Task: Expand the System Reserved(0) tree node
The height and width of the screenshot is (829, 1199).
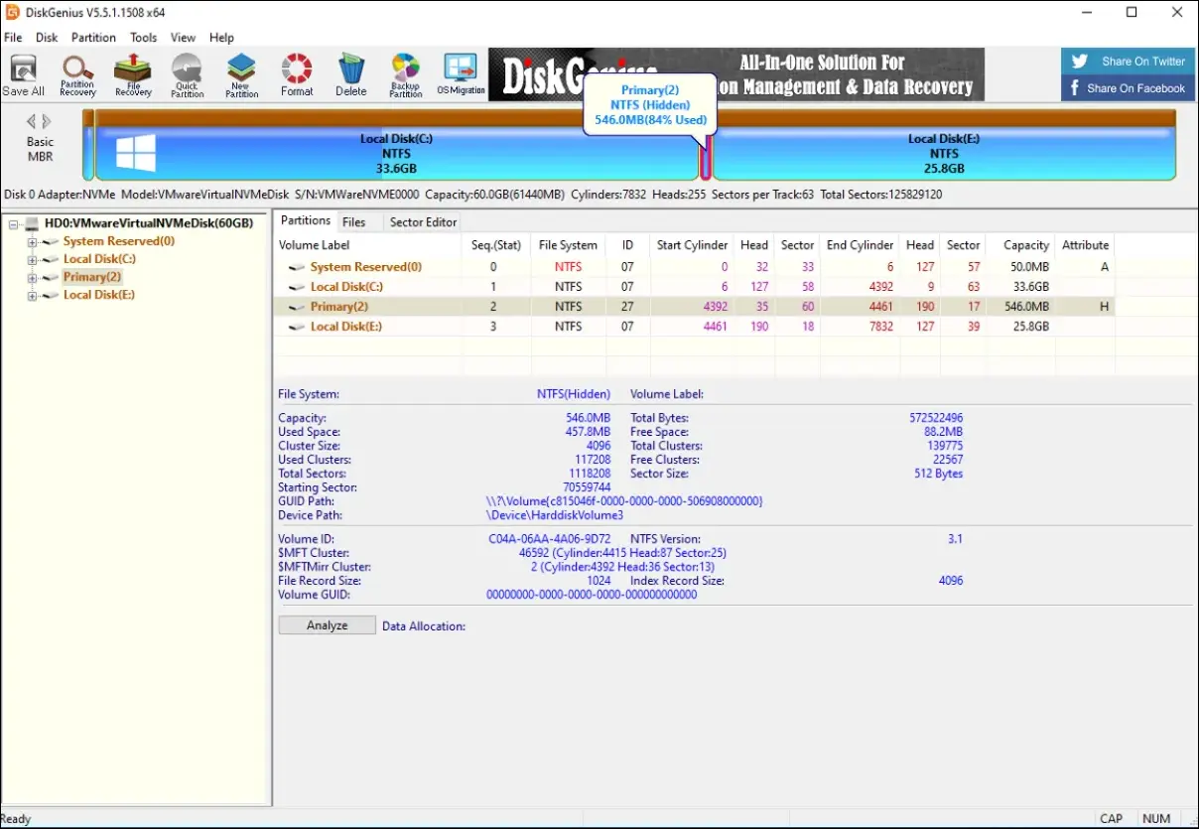Action: pyautogui.click(x=32, y=242)
